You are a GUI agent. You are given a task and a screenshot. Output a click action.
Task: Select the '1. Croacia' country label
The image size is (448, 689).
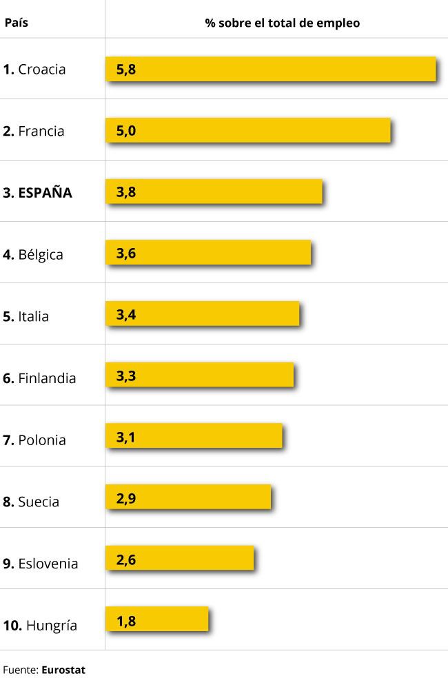[34, 70]
